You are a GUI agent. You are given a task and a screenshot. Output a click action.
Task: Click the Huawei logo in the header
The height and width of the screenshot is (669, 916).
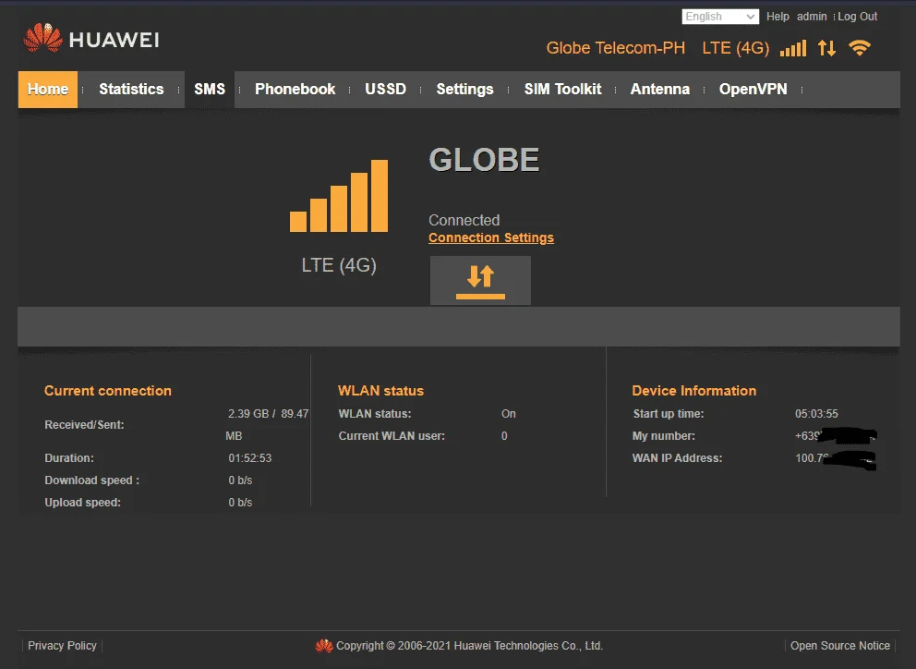click(91, 39)
